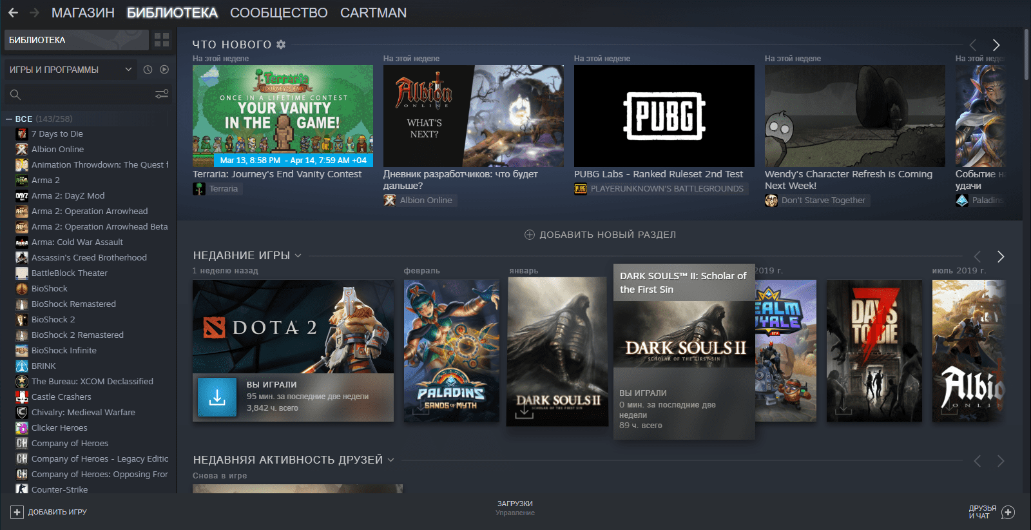Click the БИБЛИОТЕКА home button in the sidebar
The height and width of the screenshot is (530, 1031).
pos(77,40)
